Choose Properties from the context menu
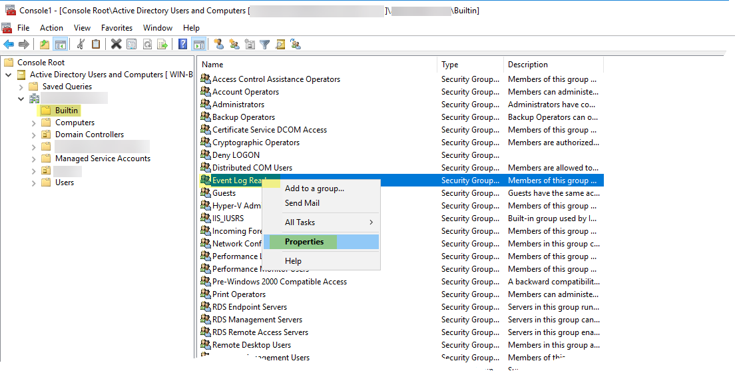The height and width of the screenshot is (371, 739). click(304, 242)
